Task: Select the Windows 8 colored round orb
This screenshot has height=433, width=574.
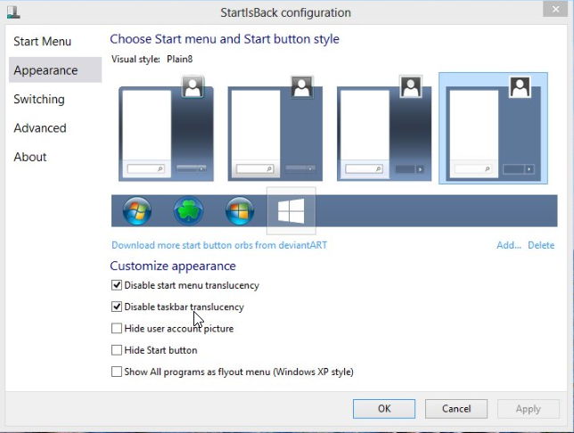Action: (x=240, y=211)
